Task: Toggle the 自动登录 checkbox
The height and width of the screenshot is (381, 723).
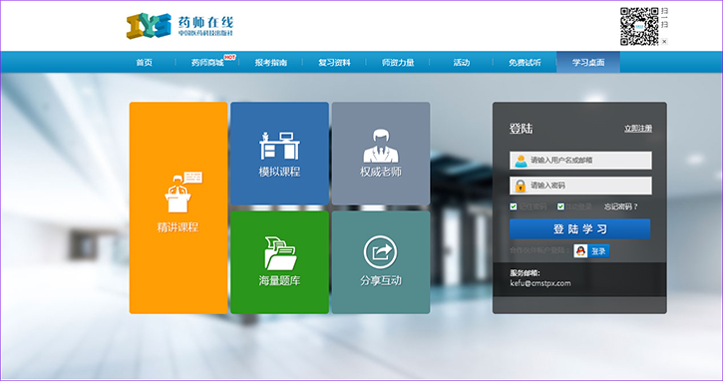Action: (560, 206)
